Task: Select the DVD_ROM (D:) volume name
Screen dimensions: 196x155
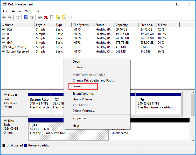Action: (x=16, y=47)
